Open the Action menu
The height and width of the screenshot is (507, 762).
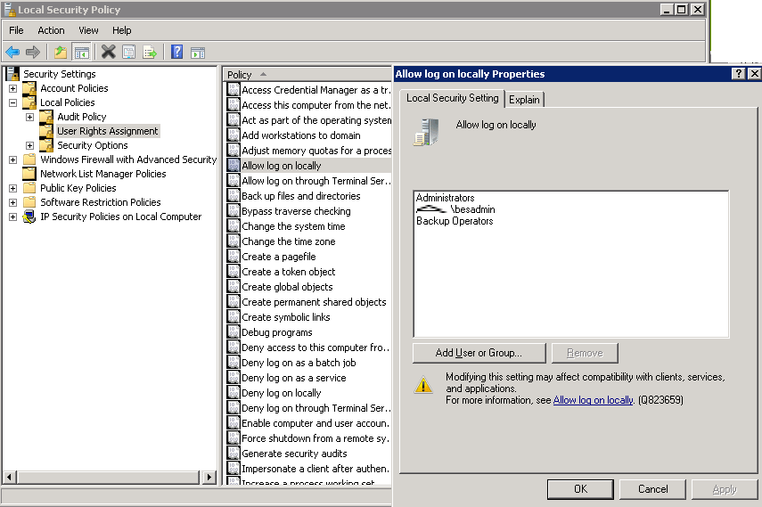pos(51,30)
